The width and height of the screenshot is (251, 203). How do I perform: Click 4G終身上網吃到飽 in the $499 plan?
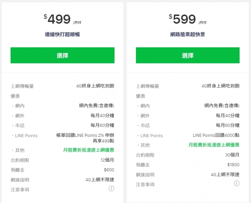(95, 86)
